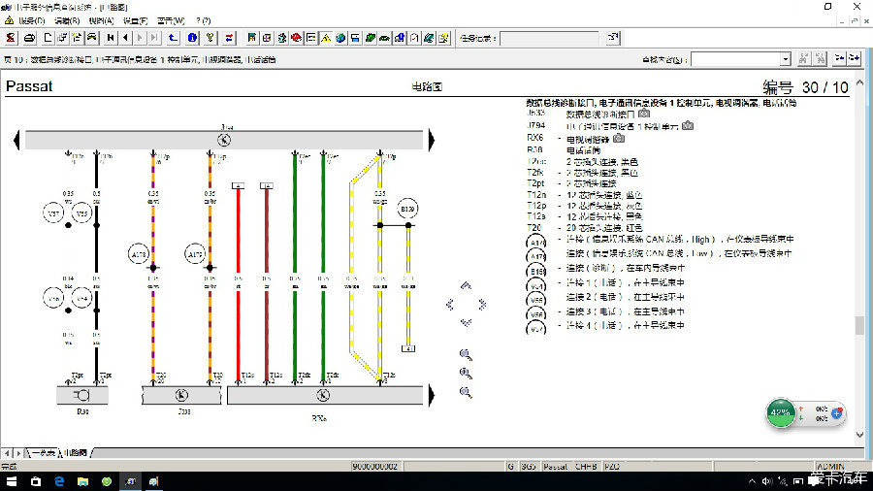
Task: Click the yellow light bulb toolbar icon
Action: (x=210, y=38)
